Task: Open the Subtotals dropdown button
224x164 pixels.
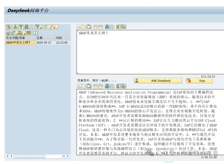Action: 55,27
